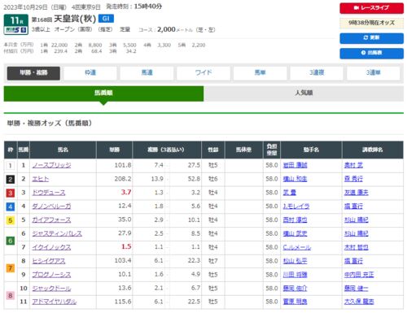Open trainer link 森 秀行

tap(353, 179)
